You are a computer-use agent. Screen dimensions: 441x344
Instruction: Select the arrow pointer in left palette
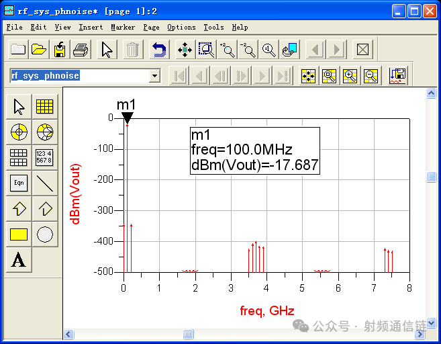19,106
